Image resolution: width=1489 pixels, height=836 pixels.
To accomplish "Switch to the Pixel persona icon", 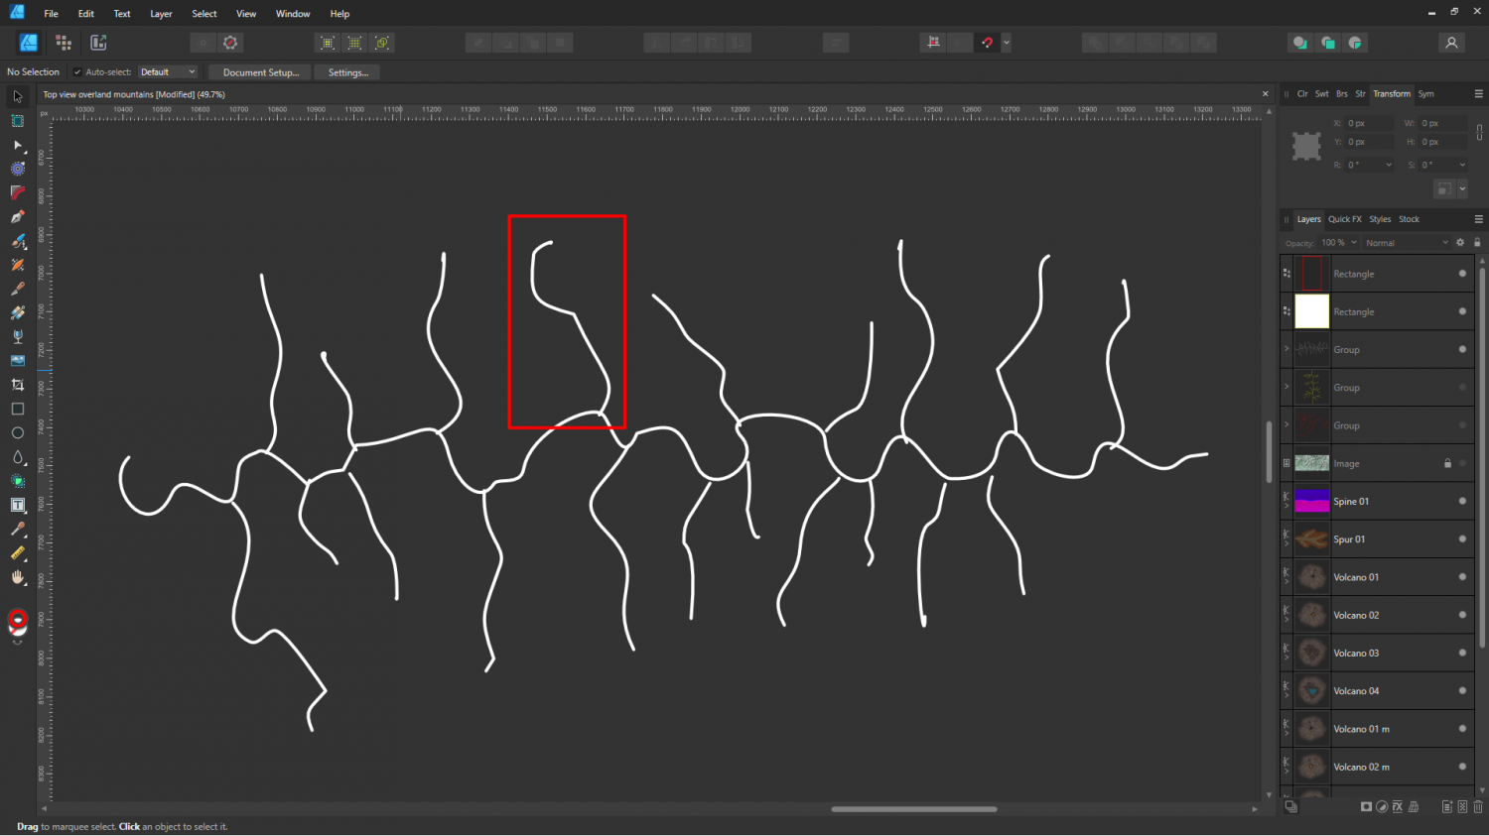I will [64, 43].
